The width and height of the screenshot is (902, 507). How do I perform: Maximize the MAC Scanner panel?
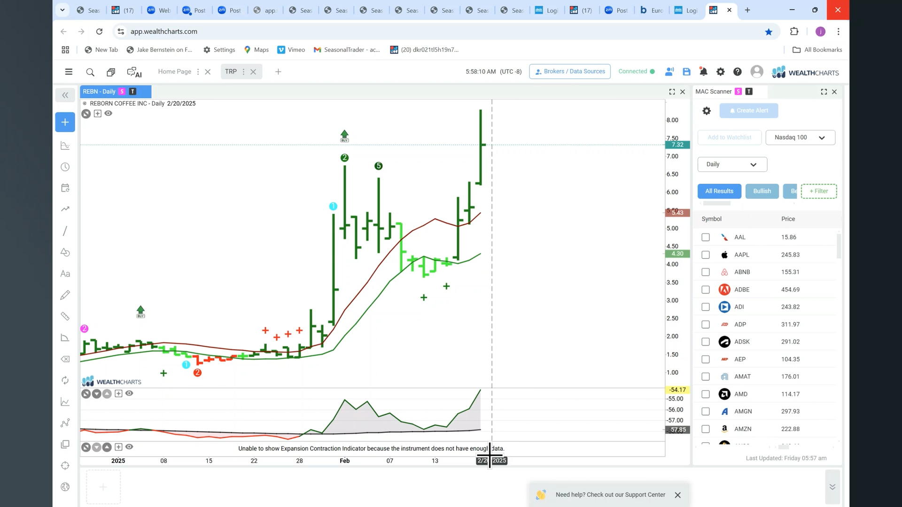click(824, 92)
